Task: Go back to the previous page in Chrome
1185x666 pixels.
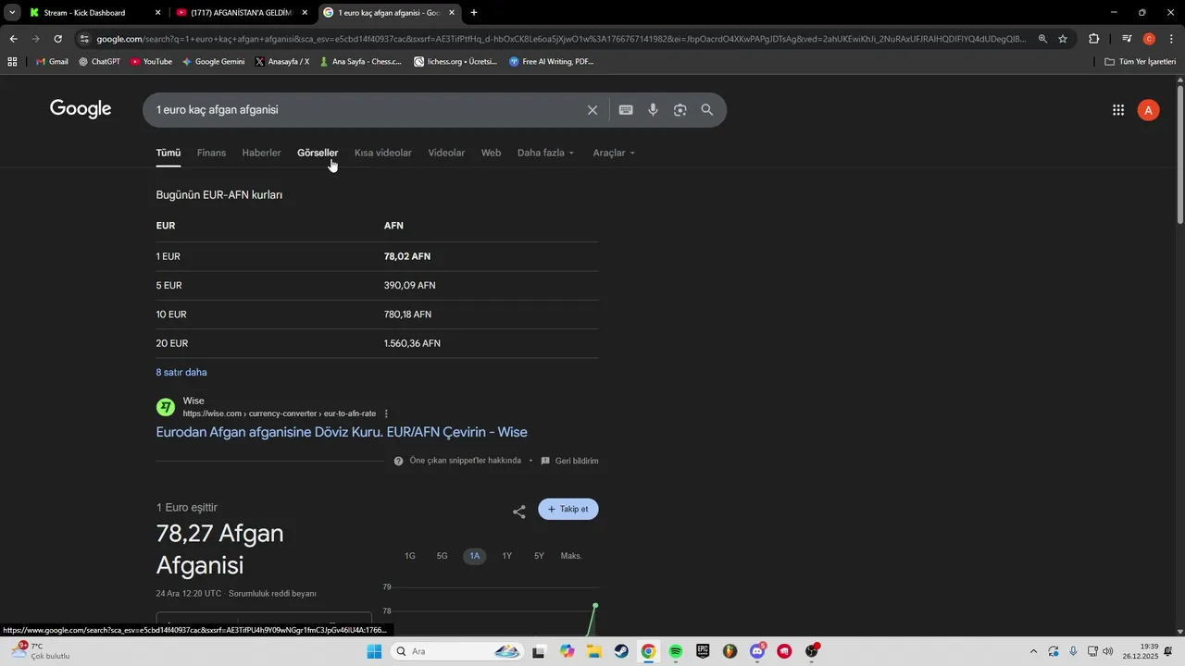Action: point(13,39)
